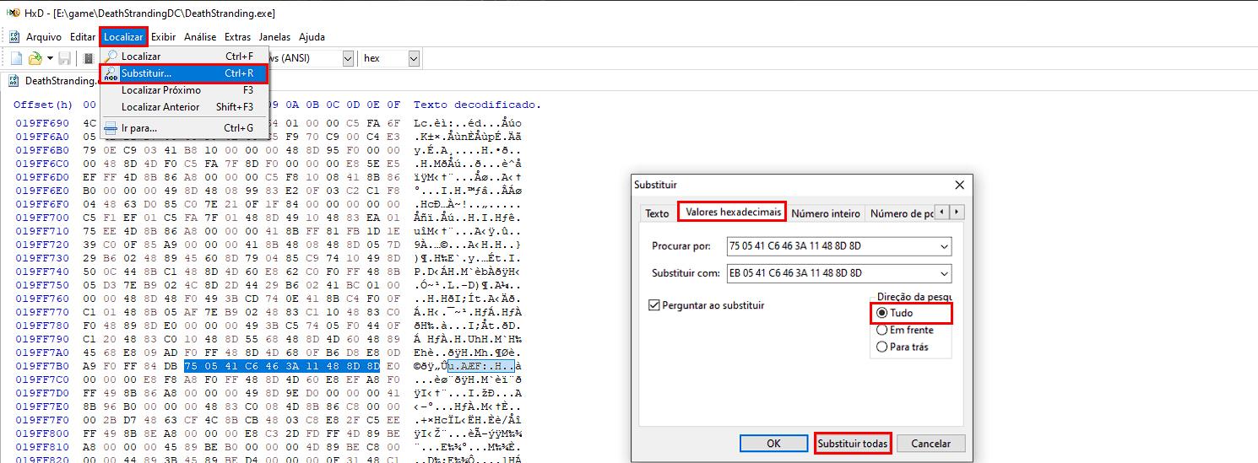Viewport: 1258px width, 463px height.
Task: Open the Análise menu
Action: [200, 37]
